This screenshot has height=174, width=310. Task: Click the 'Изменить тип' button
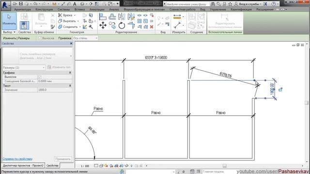point(59,67)
